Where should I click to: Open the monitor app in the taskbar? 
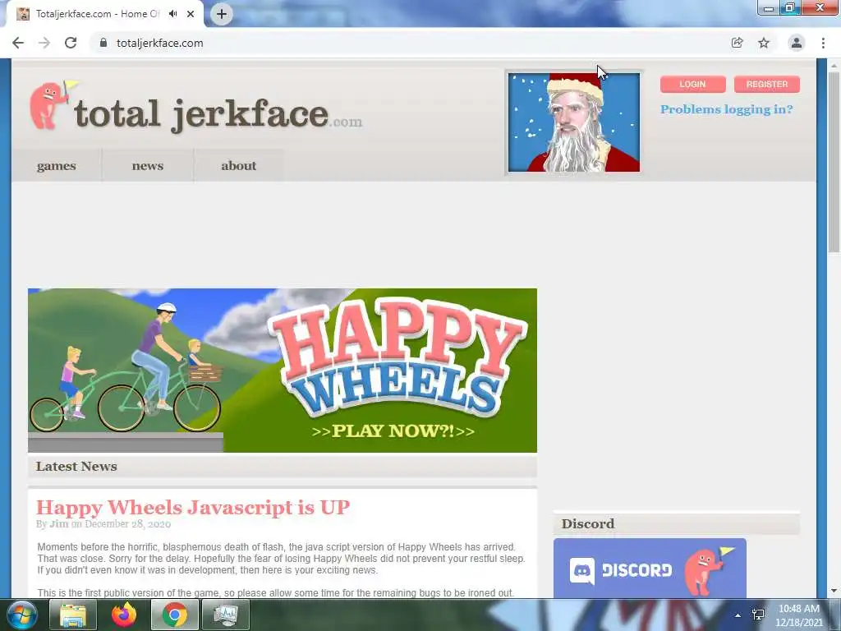[x=226, y=615]
